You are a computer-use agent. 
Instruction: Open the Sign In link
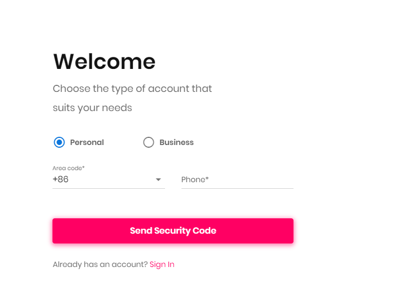coord(162,264)
